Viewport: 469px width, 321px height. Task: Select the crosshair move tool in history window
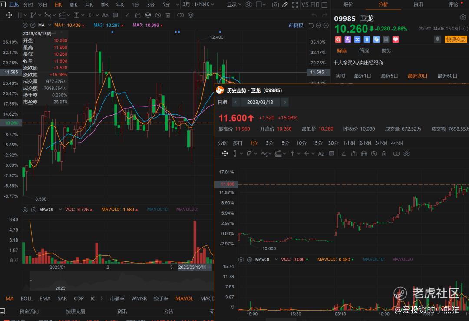pos(225,153)
